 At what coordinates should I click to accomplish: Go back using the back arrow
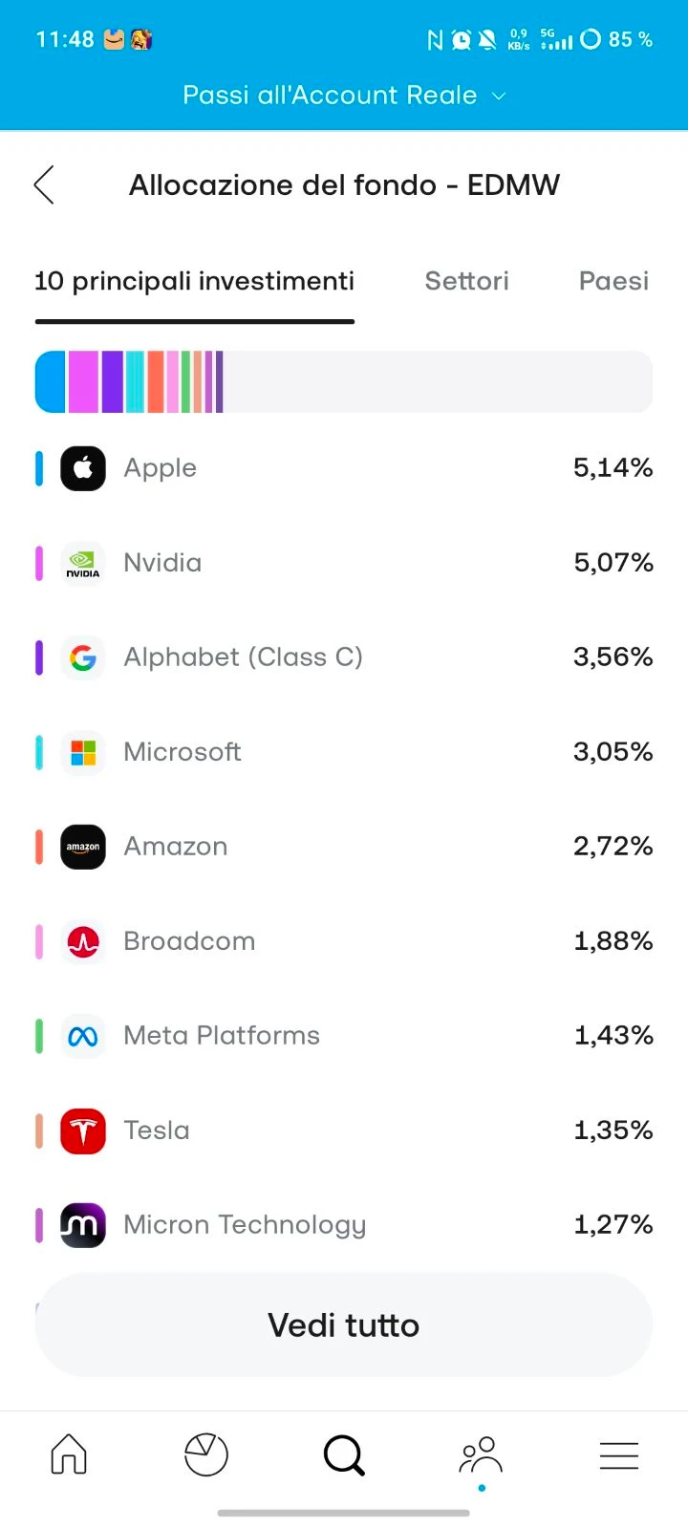(x=44, y=184)
